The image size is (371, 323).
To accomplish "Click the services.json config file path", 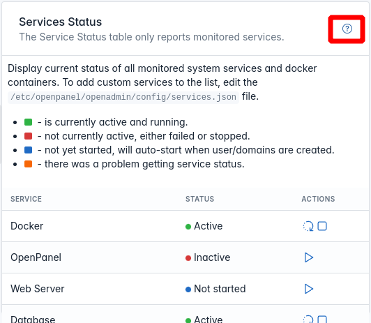I will point(123,97).
